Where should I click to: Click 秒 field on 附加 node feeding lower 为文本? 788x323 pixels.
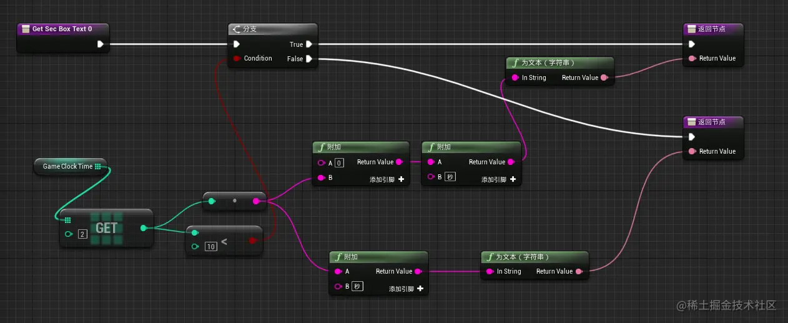pos(357,287)
